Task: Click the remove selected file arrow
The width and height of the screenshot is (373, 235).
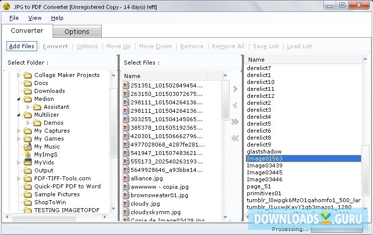Action: point(235,105)
